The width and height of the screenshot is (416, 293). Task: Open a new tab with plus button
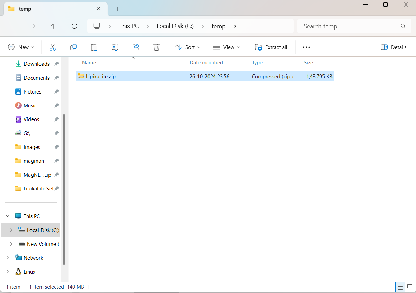(x=118, y=9)
